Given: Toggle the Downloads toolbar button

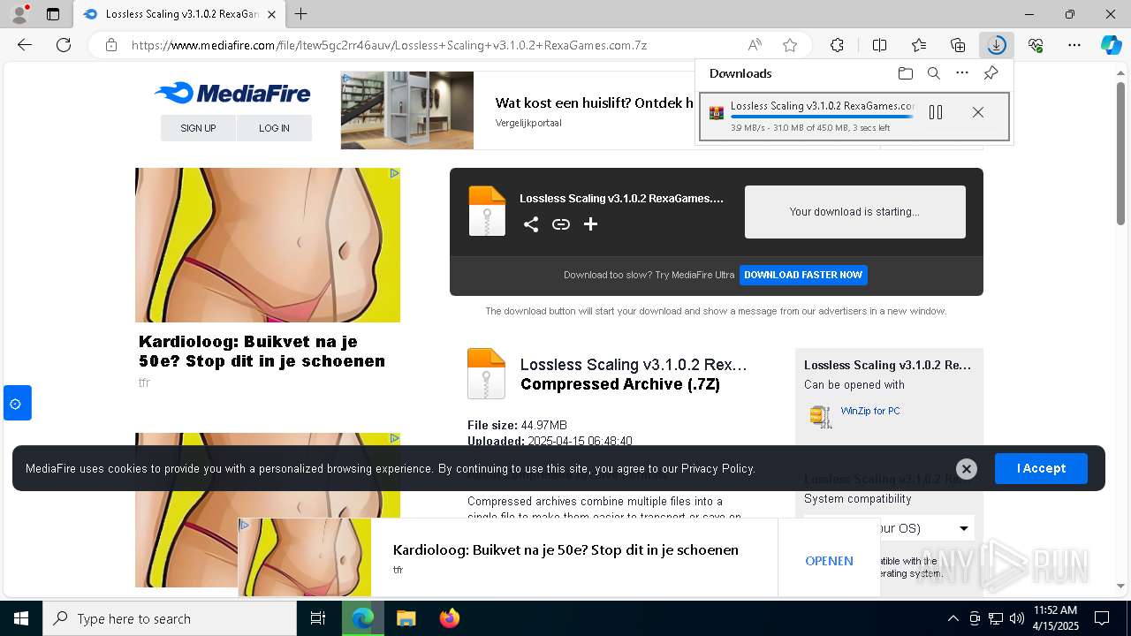Looking at the screenshot, I should (997, 45).
